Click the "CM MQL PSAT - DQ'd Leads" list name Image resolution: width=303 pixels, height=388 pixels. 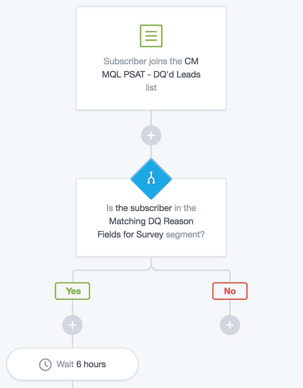click(151, 74)
